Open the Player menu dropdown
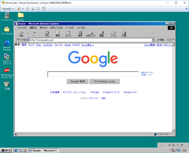 coord(8,9)
